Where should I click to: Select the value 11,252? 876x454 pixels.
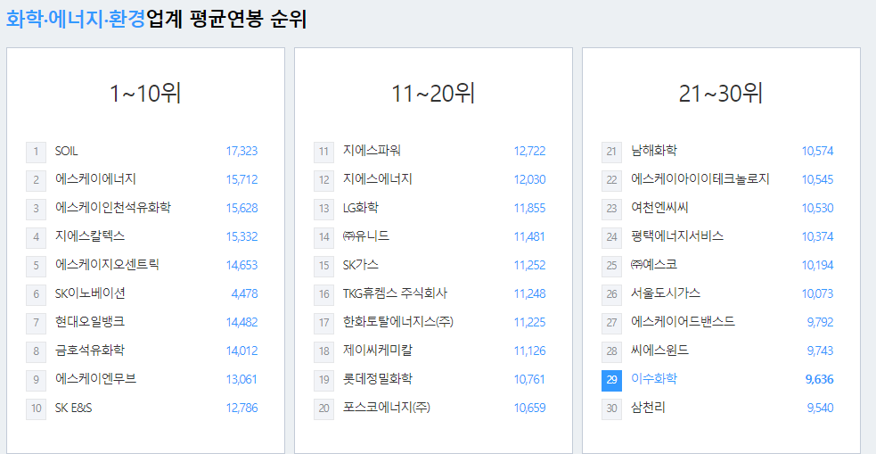pos(529,265)
